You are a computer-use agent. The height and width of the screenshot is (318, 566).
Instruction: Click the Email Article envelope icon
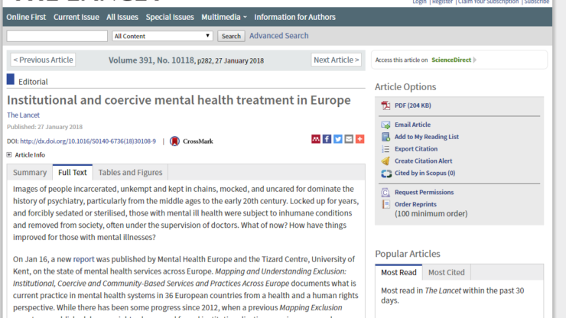click(x=385, y=125)
